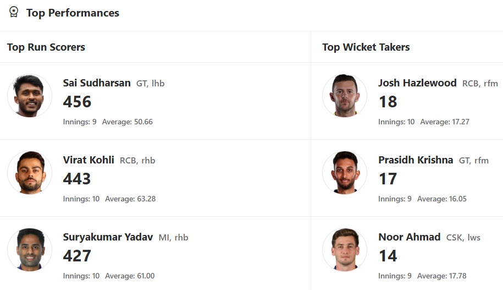Open Prasidh Krishna's player photo
The height and width of the screenshot is (290, 503).
345,173
